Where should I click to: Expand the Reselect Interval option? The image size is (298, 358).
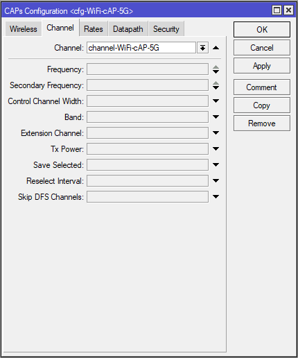point(216,181)
